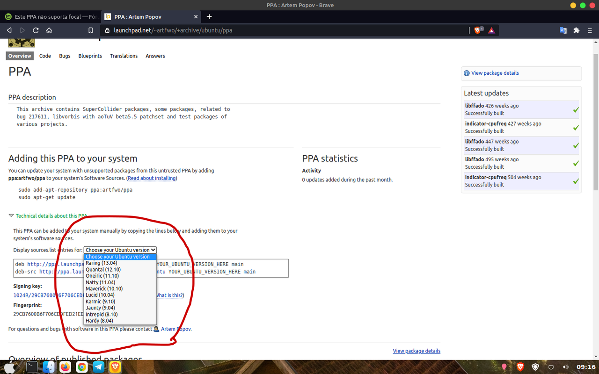
Task: Choose Intrepid (8.10) from the list
Action: coord(120,314)
